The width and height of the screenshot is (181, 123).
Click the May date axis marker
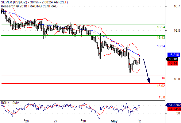114,121
